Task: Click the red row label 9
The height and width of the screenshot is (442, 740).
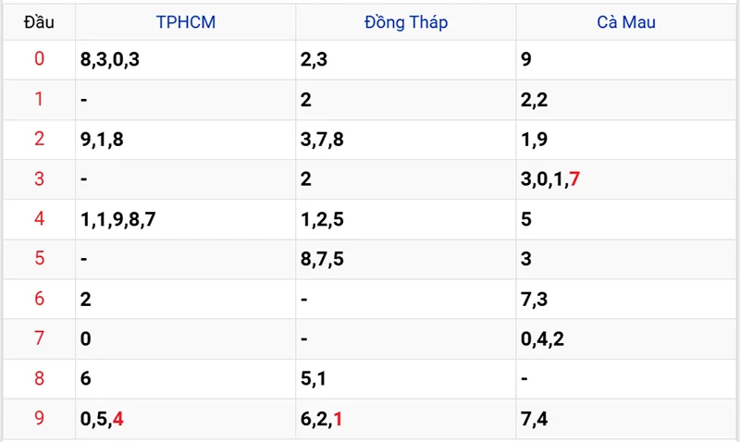Action: click(x=39, y=418)
